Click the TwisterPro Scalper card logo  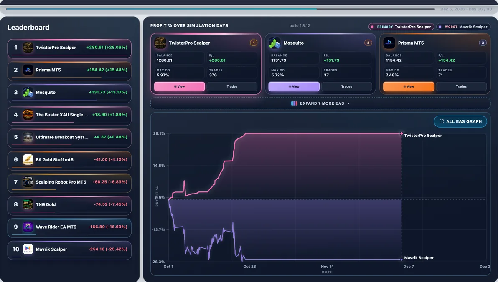click(x=160, y=43)
